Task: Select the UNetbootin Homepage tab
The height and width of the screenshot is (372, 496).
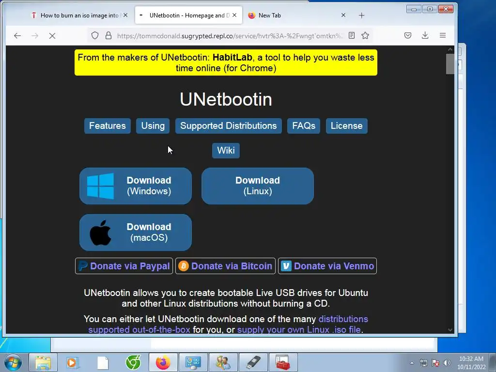Action: (189, 15)
